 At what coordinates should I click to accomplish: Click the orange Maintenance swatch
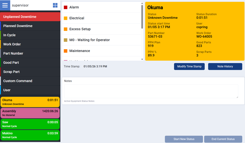[x=66, y=51]
